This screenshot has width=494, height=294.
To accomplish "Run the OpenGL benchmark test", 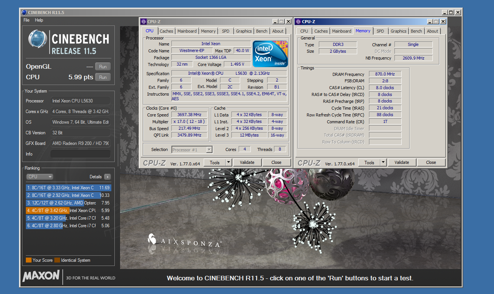I will pos(103,67).
